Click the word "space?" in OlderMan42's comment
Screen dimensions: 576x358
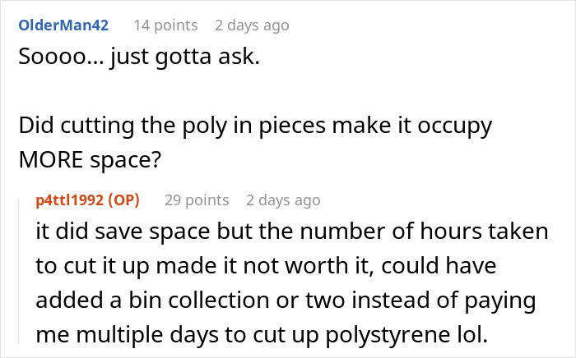(x=126, y=160)
